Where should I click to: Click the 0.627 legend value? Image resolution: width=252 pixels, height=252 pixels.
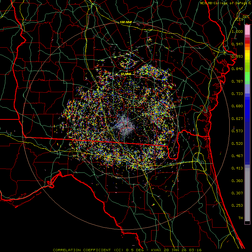pos(237,119)
